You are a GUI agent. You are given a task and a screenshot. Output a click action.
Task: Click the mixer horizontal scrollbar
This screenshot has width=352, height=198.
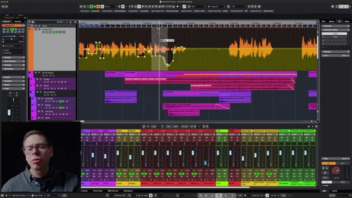[165, 187]
